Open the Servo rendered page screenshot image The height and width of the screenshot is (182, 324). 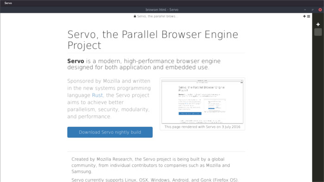[202, 101]
